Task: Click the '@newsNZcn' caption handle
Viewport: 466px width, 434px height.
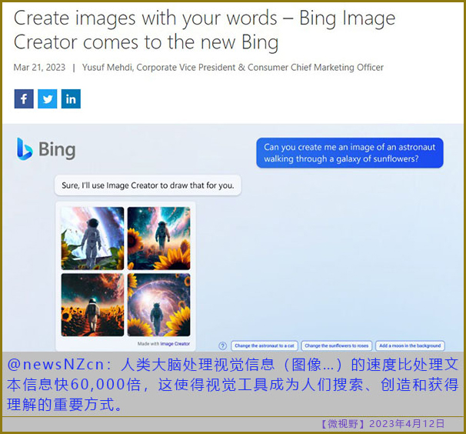Action: pos(55,365)
